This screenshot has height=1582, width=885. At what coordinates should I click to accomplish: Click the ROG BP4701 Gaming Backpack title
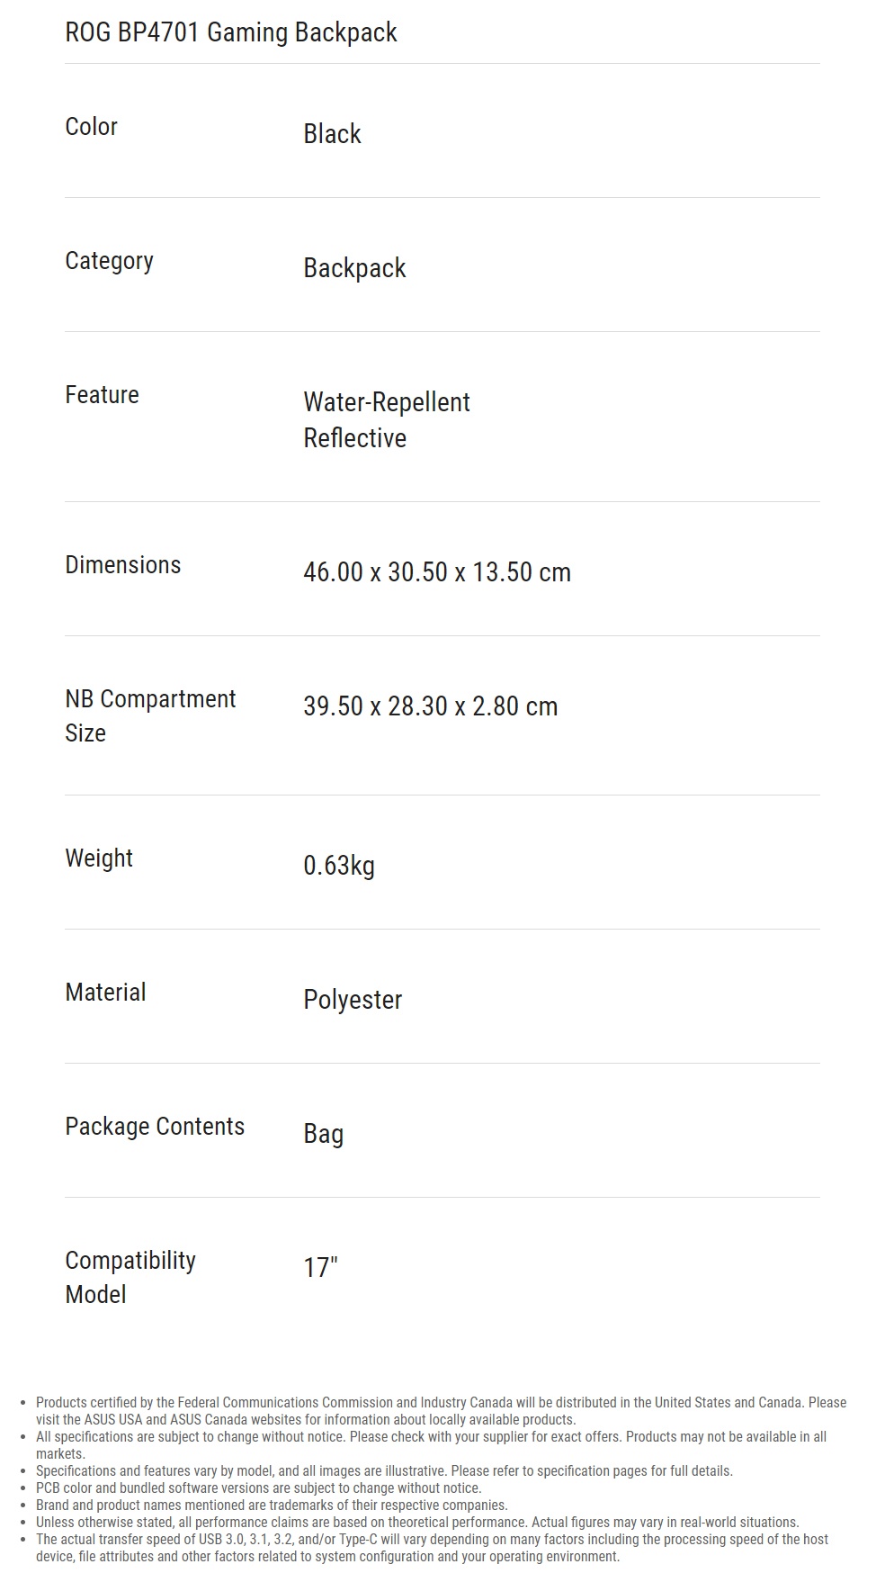231,32
